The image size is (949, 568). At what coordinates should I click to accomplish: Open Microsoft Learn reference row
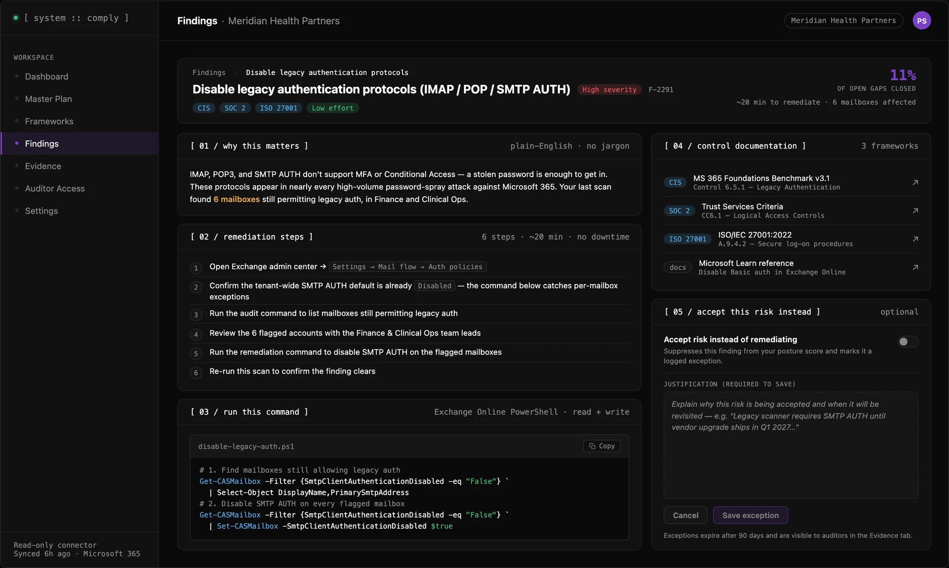coord(791,268)
